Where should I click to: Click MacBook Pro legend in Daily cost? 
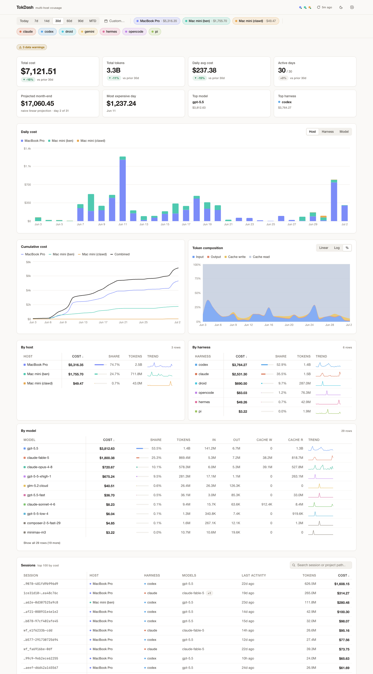33,141
